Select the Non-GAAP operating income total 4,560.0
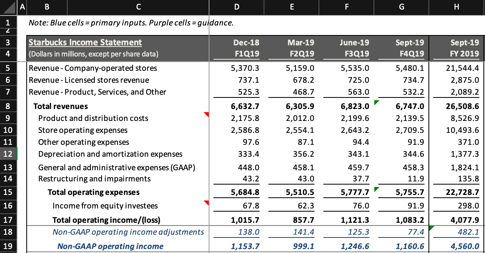This screenshot has height=253, width=485. [x=456, y=246]
